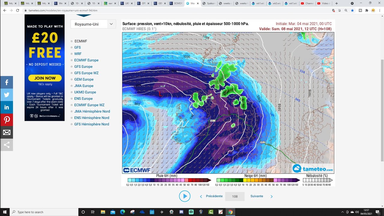Choose UKMO Europe model
The height and width of the screenshot is (216, 384).
click(x=85, y=92)
